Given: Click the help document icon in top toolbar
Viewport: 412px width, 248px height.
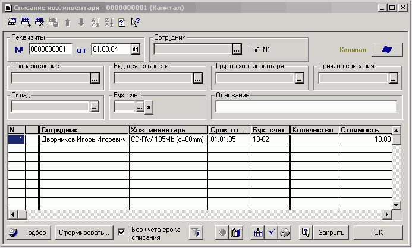Looking at the screenshot, I should [x=121, y=22].
